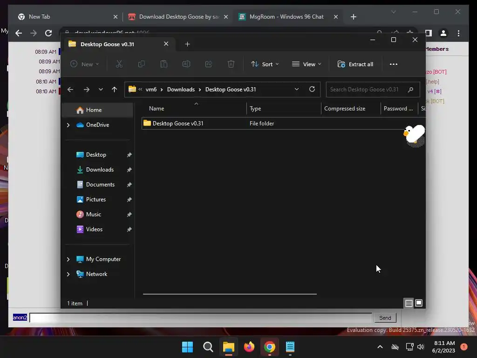Click the MsgRoom chat message input

[x=200, y=317]
